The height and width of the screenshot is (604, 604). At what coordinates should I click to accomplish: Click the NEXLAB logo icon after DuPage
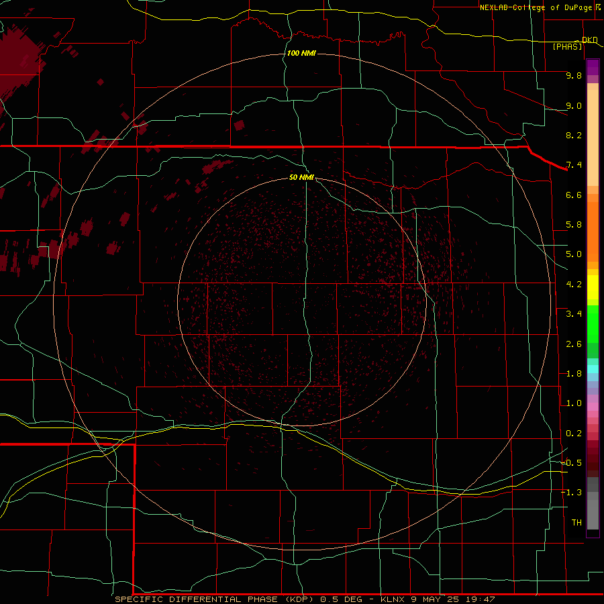[598, 7]
